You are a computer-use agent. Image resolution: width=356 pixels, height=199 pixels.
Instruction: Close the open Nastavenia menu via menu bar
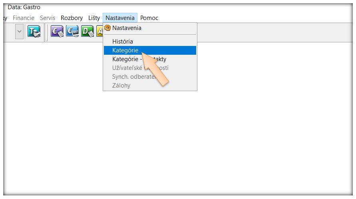point(120,18)
